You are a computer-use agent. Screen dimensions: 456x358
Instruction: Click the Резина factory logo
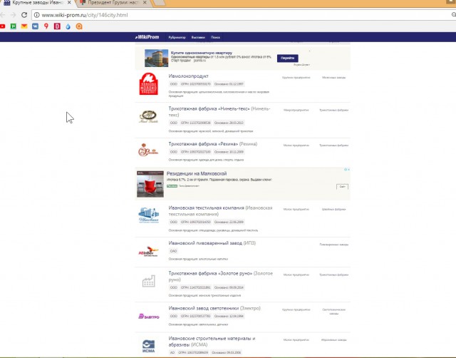point(148,150)
